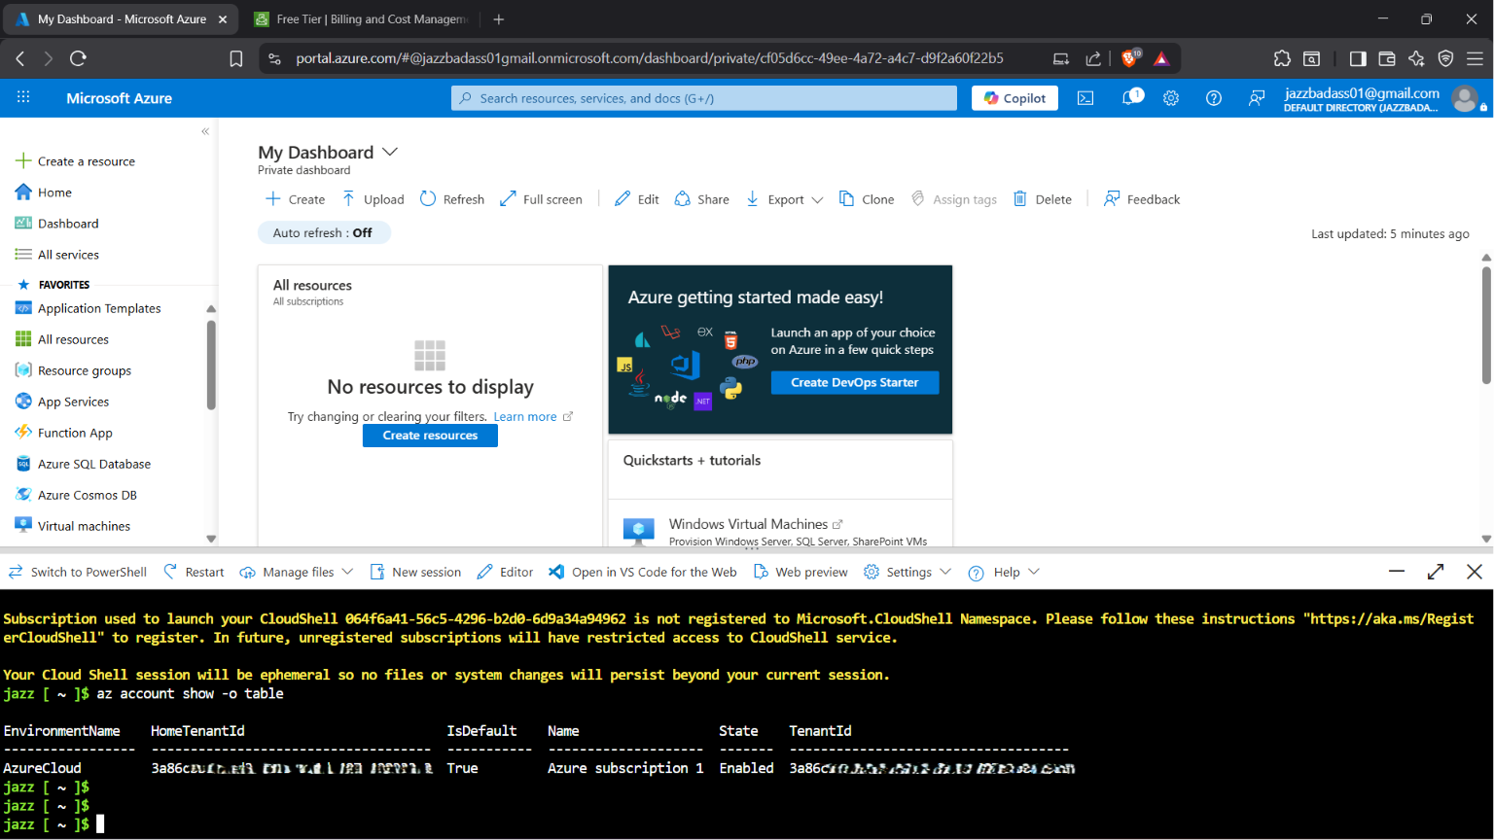Open Azure Cosmos DB in the sidebar
The height and width of the screenshot is (840, 1494).
tap(77, 495)
